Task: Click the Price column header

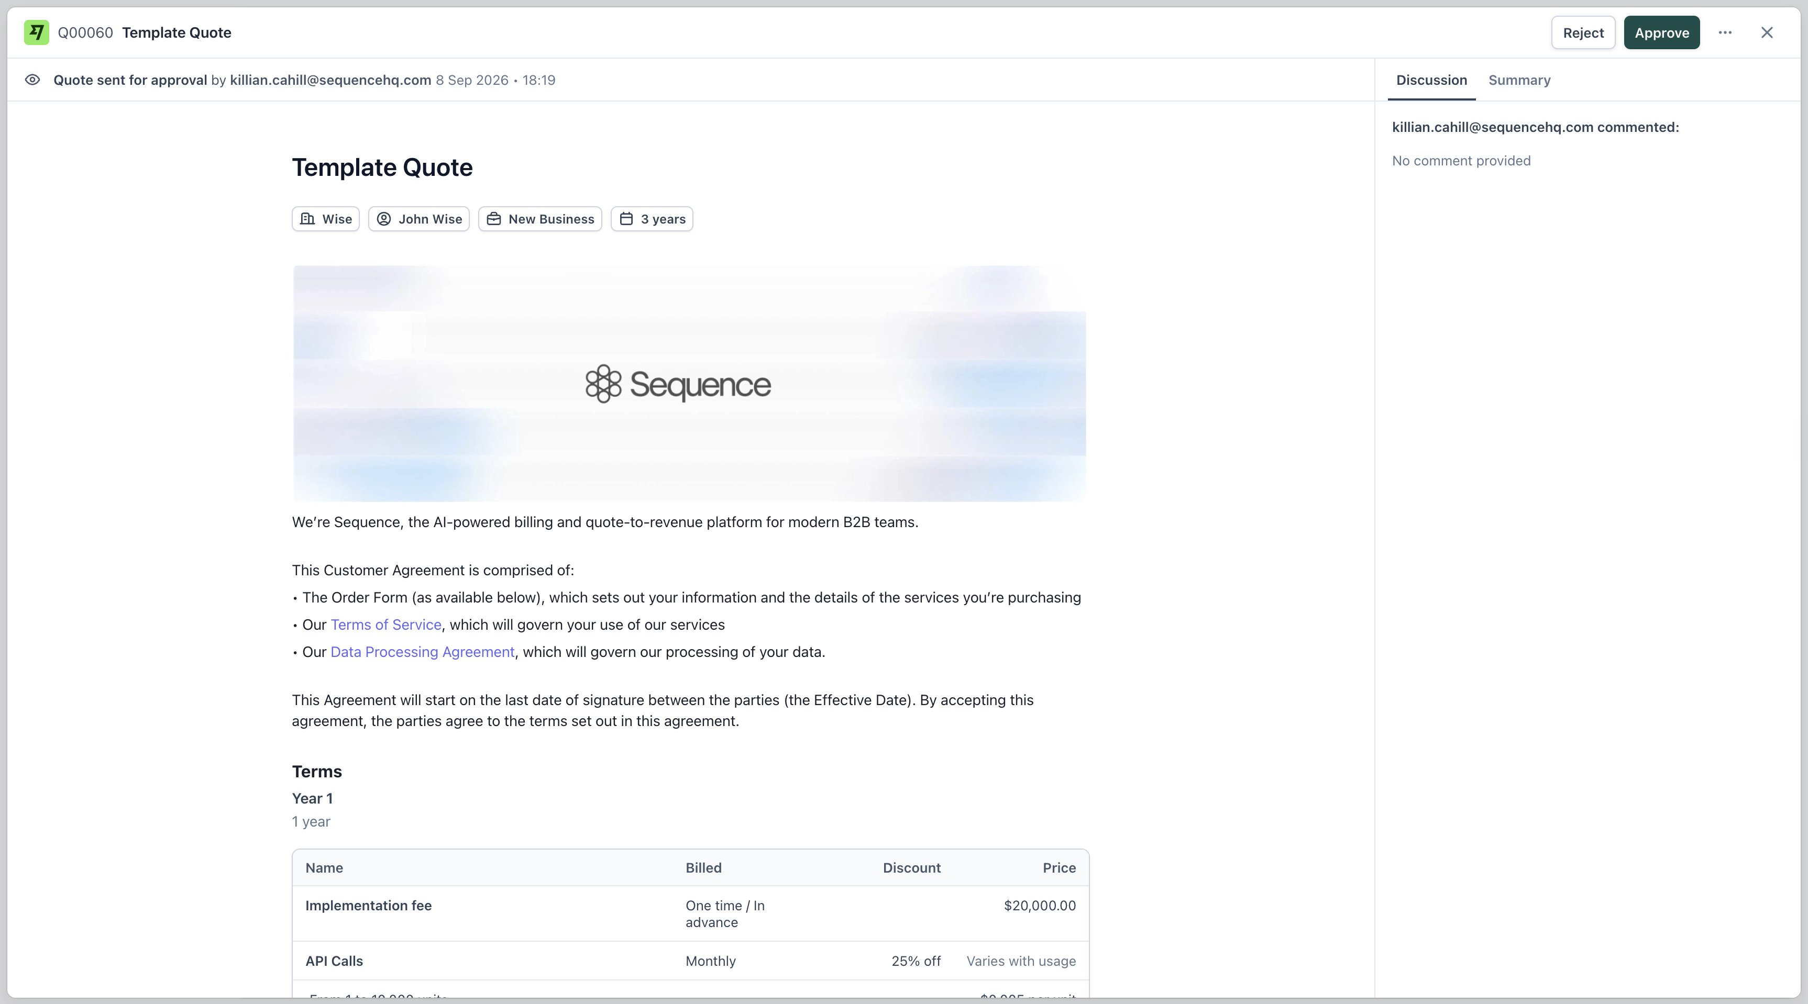Action: click(x=1059, y=868)
